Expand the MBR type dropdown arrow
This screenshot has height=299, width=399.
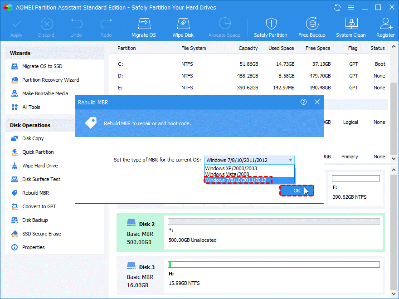point(290,160)
